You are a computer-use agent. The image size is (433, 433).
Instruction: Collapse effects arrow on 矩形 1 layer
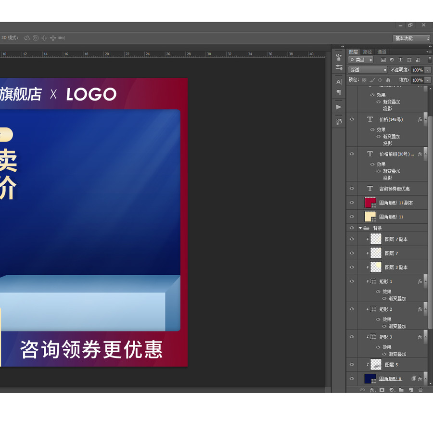coord(425,281)
